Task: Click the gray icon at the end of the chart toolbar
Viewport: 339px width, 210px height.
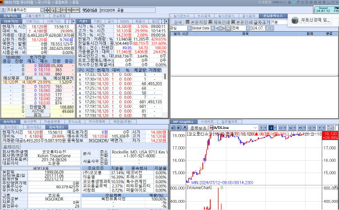Action: (330, 128)
